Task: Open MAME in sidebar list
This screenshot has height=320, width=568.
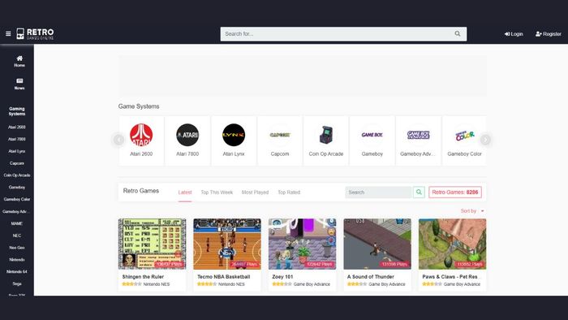Action: [x=17, y=223]
